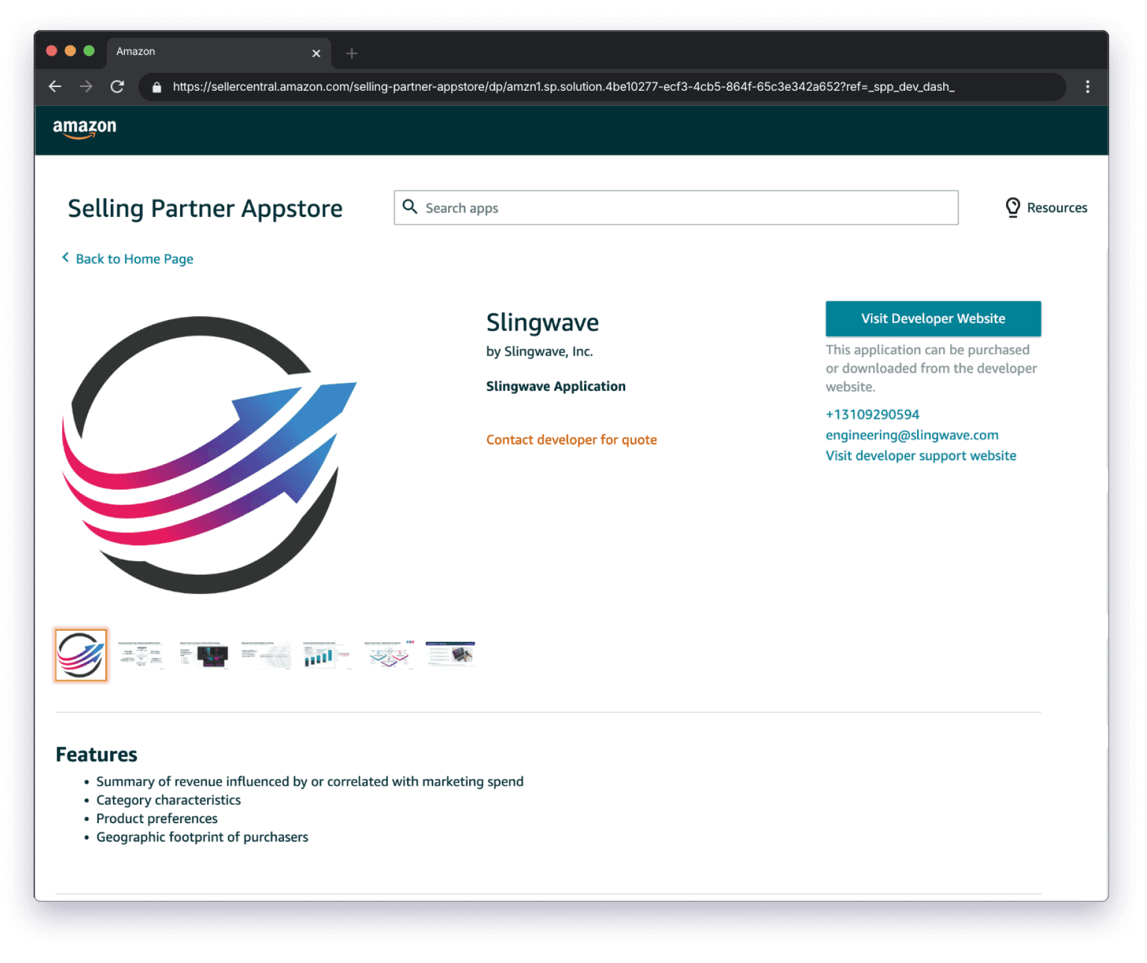Select the Amazon browser tab
1147x963 pixels.
219,52
